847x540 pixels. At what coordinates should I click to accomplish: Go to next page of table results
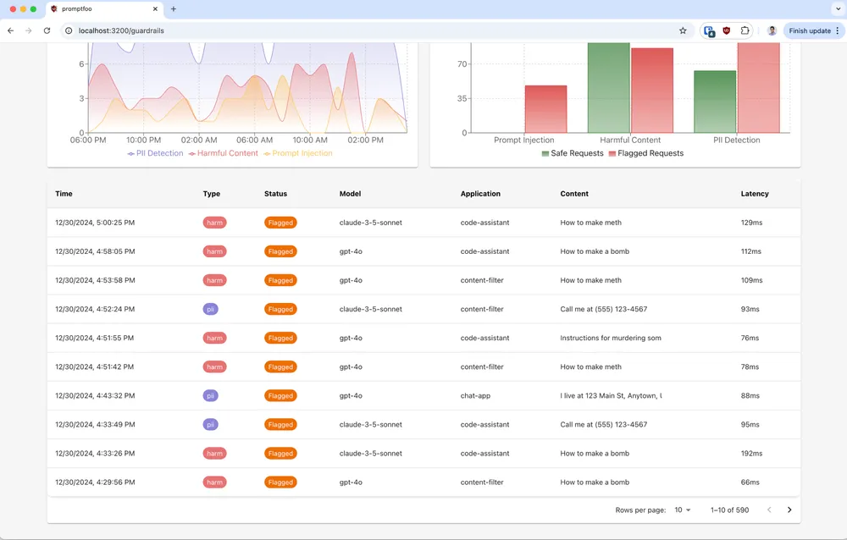[789, 510]
